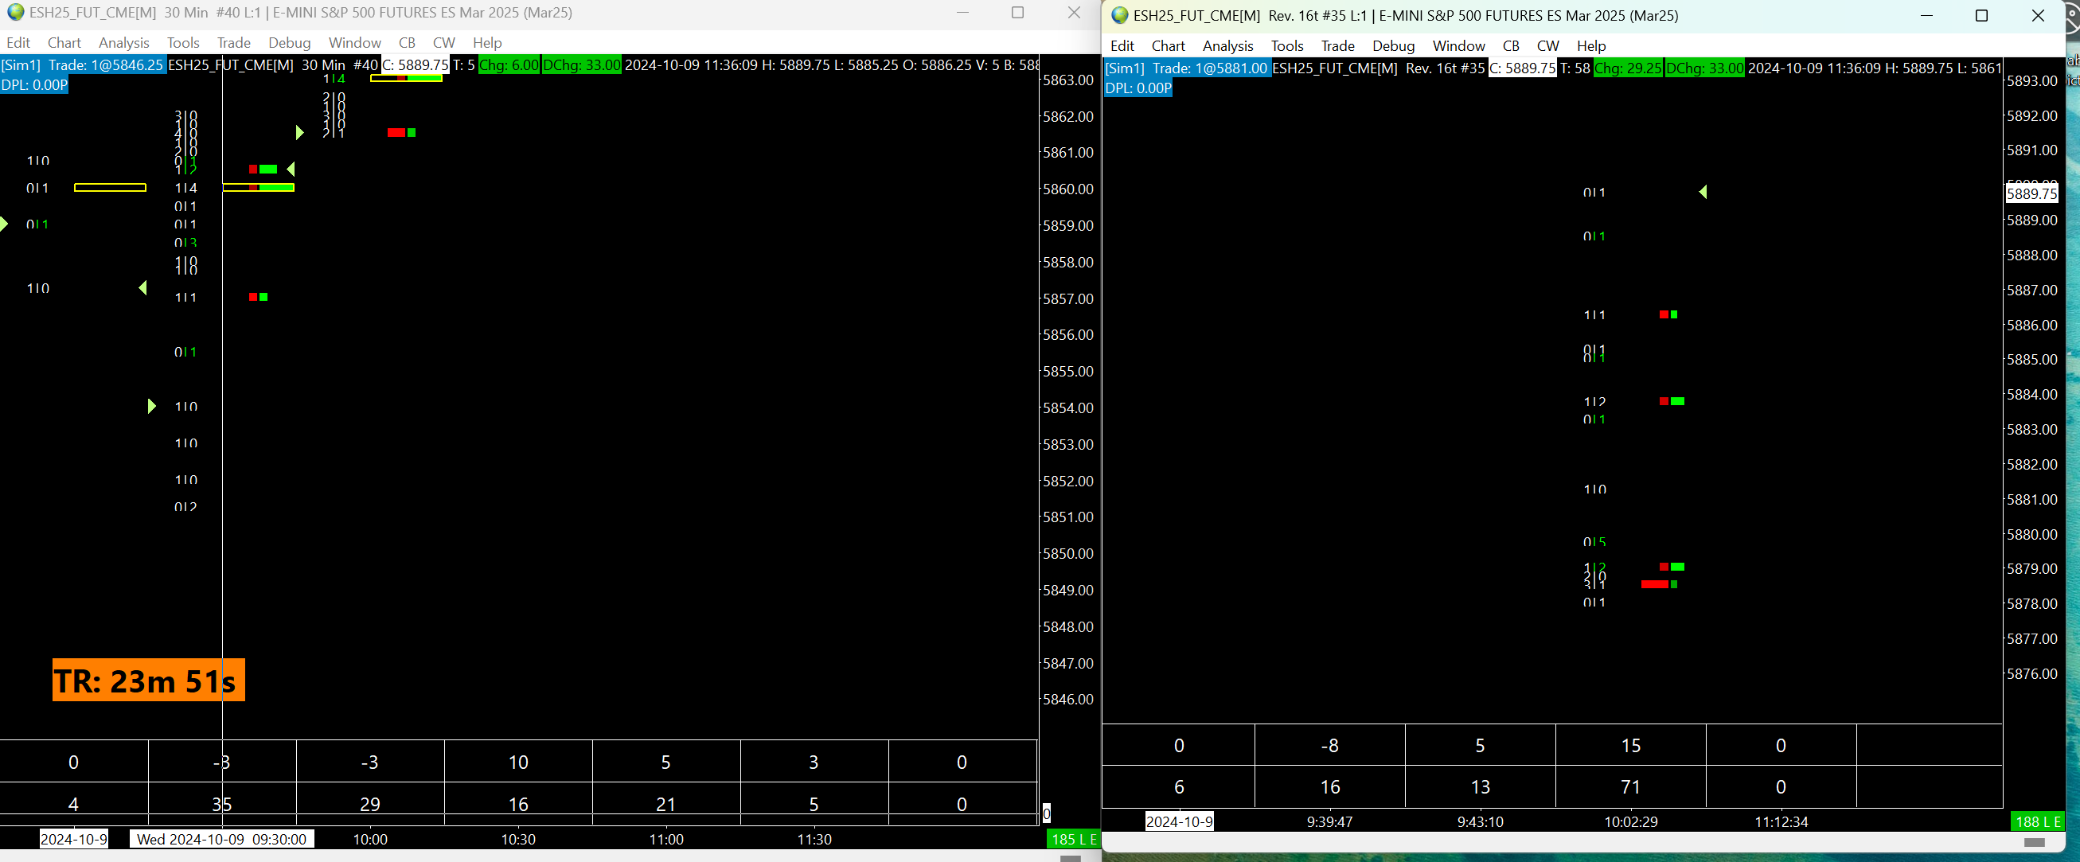This screenshot has width=2080, height=862.
Task: Click the red-green volume bar at 5862.00
Action: 401,132
